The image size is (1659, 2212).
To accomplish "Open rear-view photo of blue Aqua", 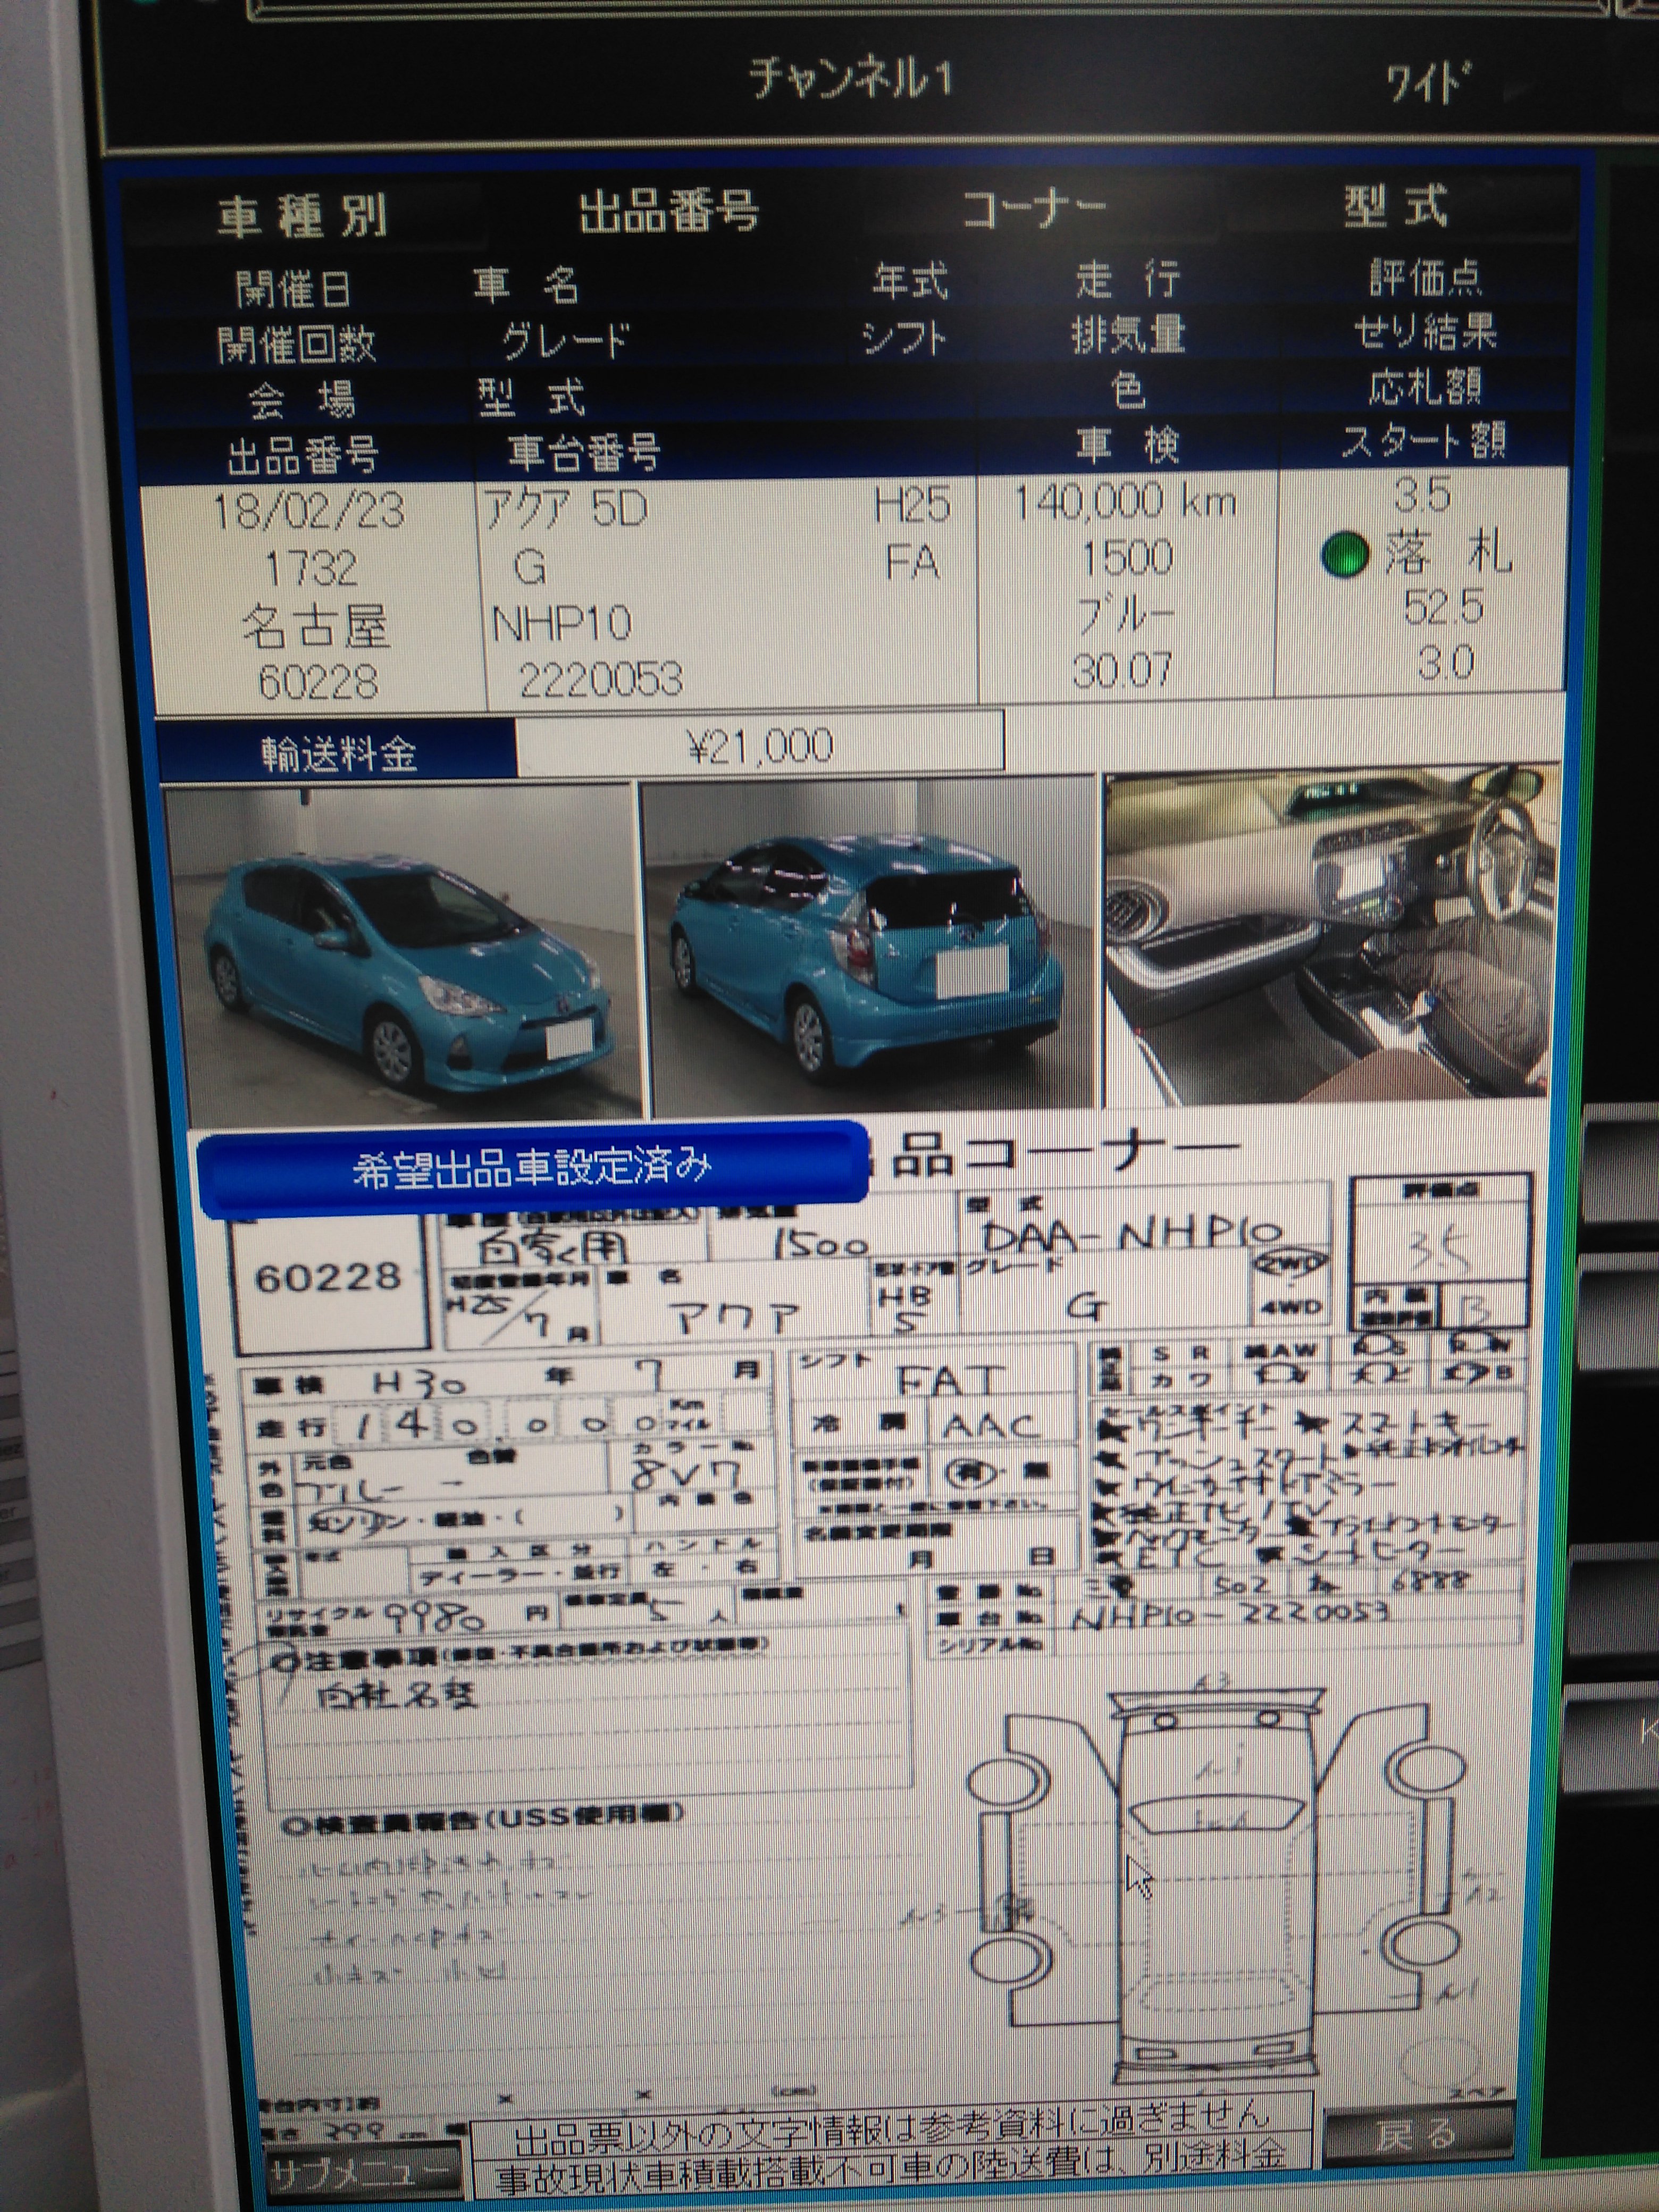I will point(868,945).
